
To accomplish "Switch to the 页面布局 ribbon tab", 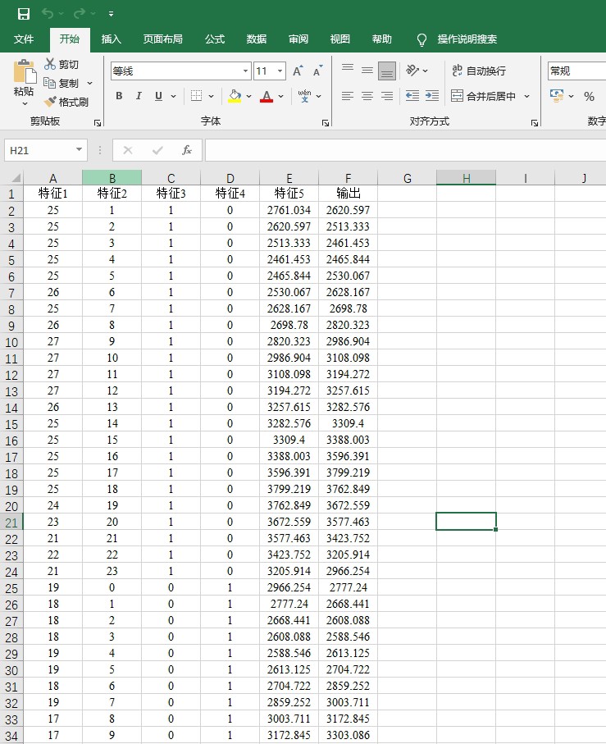I will (162, 39).
